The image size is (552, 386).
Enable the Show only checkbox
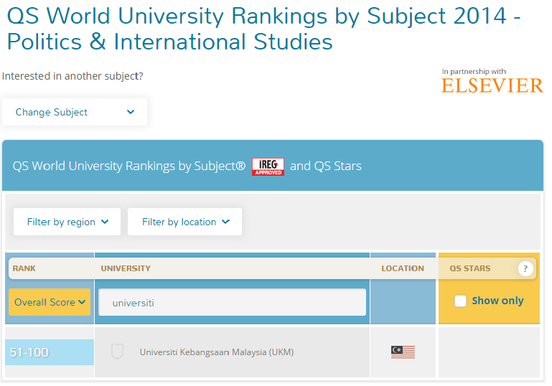pyautogui.click(x=461, y=301)
